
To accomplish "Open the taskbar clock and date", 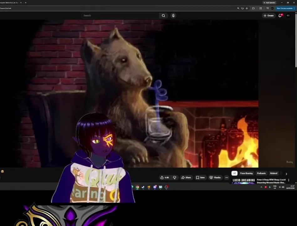I will point(290,187).
